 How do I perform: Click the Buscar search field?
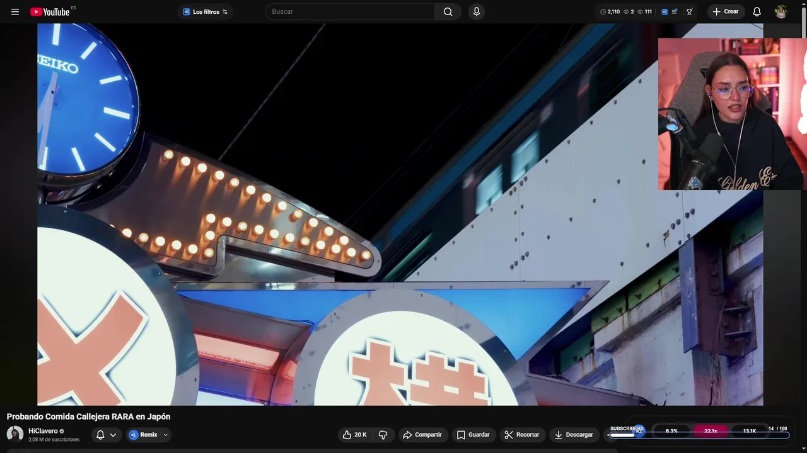(351, 11)
